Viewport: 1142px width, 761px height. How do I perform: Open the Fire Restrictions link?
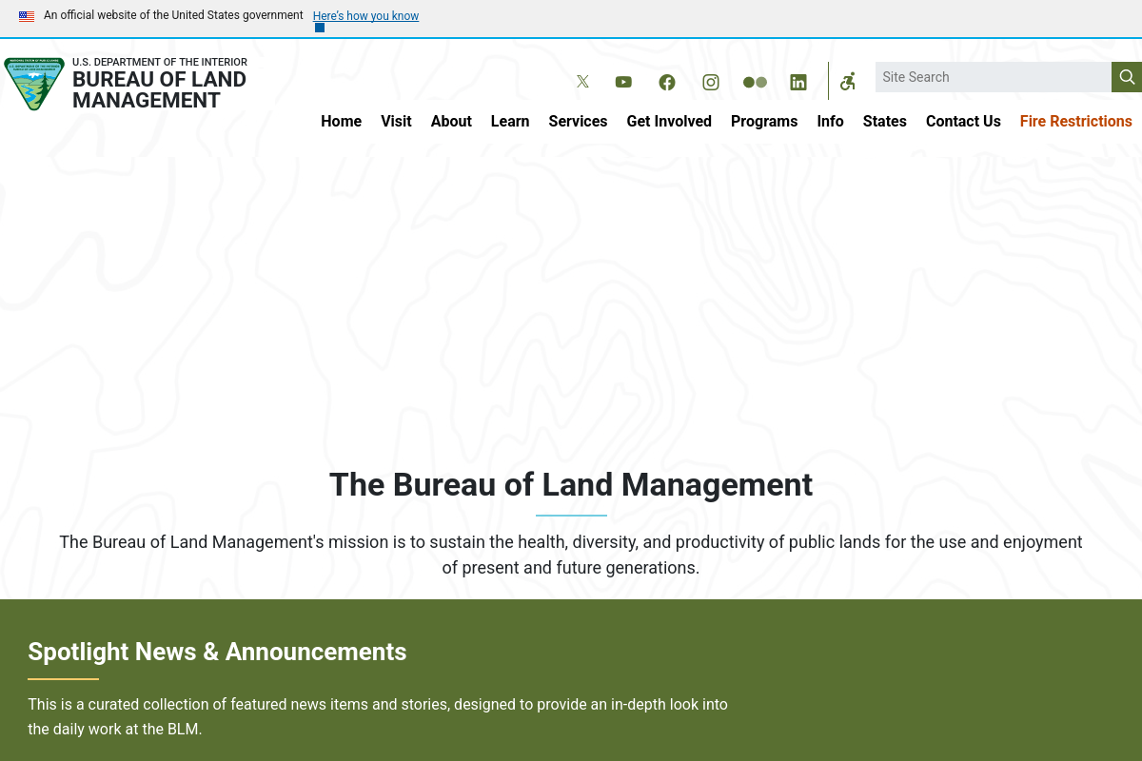1076,121
